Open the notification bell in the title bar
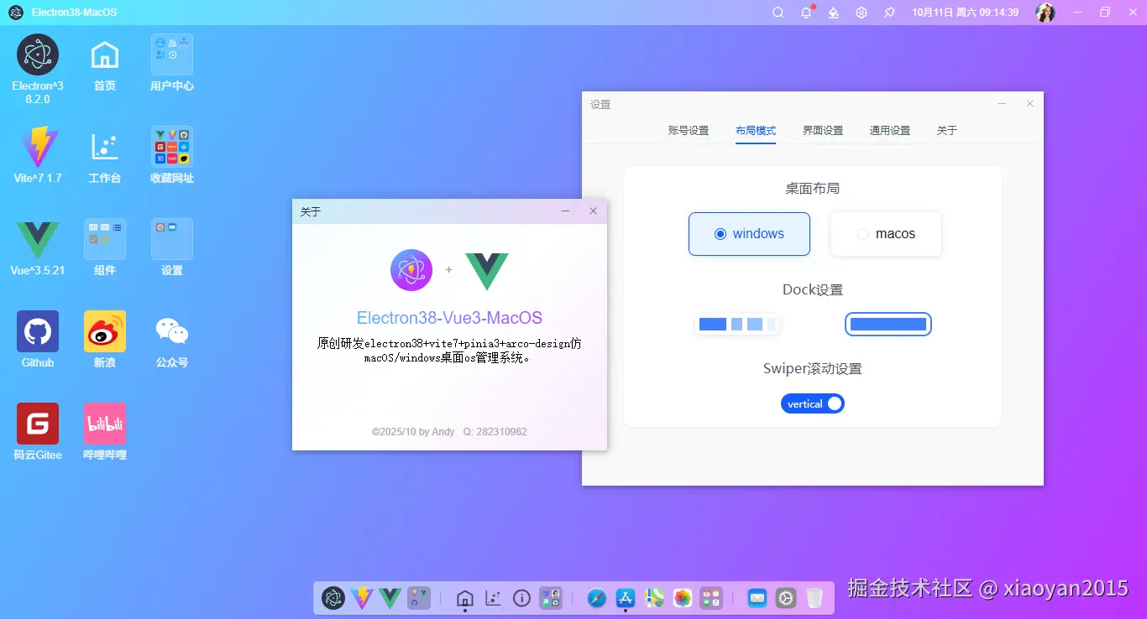 pos(805,12)
